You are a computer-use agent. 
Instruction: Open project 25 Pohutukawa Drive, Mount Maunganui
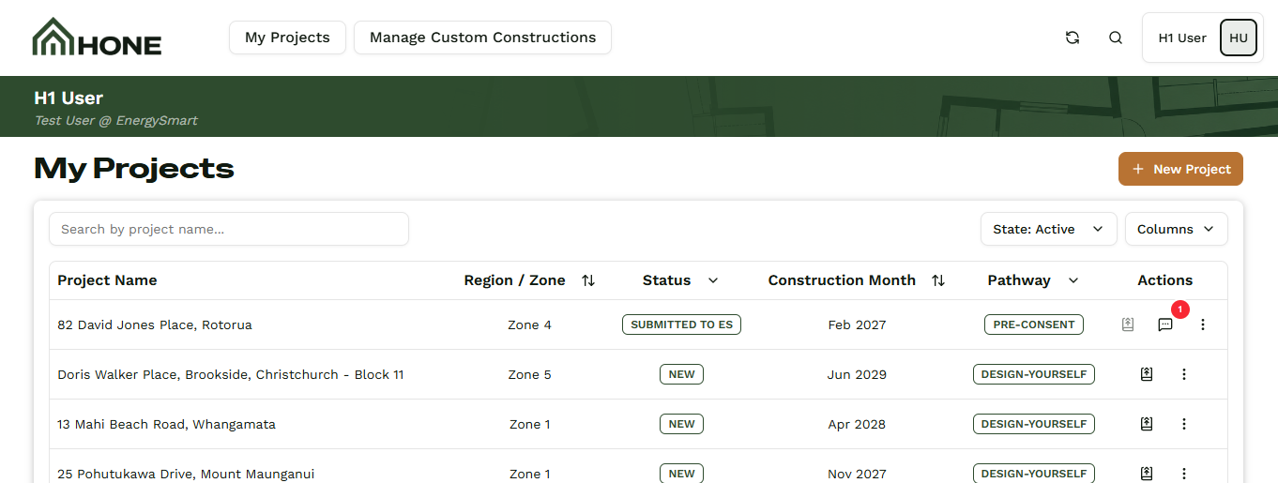186,474
